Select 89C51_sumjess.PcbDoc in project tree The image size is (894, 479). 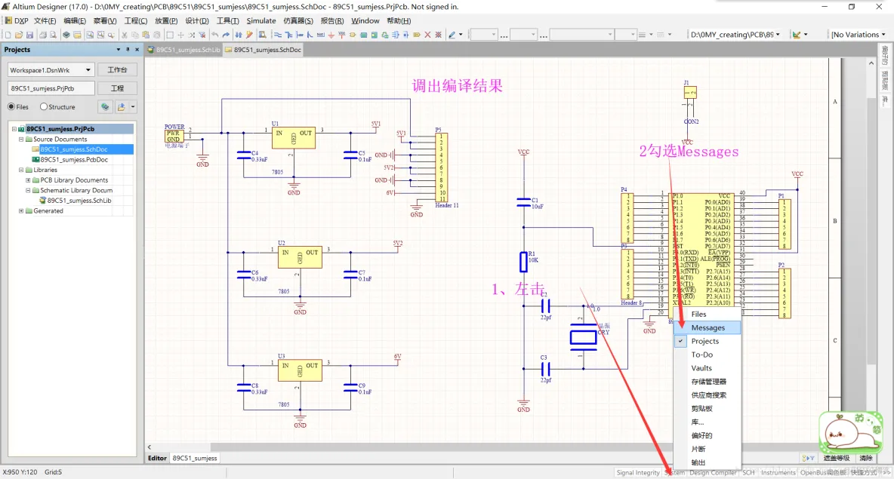[x=74, y=159]
